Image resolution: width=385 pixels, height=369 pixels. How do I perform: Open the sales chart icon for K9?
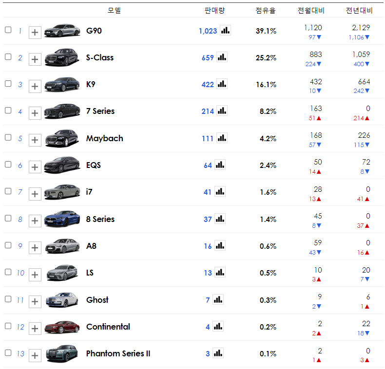click(222, 84)
